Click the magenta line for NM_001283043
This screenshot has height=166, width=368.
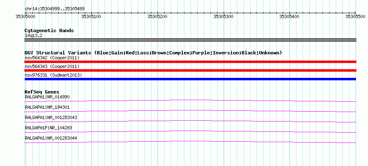[x=190, y=121]
